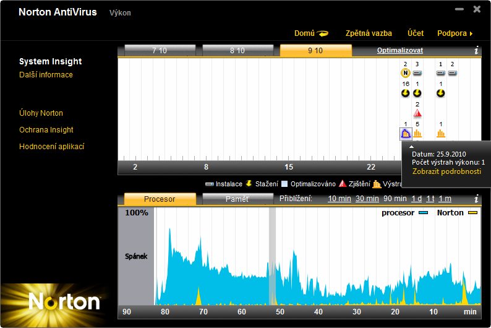This screenshot has height=328, width=491.
Task: Click the grey highlighted band on CPU graph
Action: tap(272, 256)
